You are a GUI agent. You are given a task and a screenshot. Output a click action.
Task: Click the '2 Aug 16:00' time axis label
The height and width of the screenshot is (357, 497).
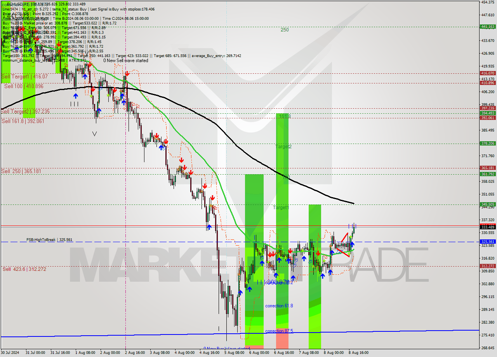click(135, 353)
